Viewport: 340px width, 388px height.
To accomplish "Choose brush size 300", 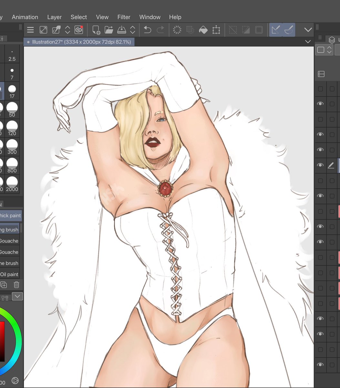I will [12, 147].
